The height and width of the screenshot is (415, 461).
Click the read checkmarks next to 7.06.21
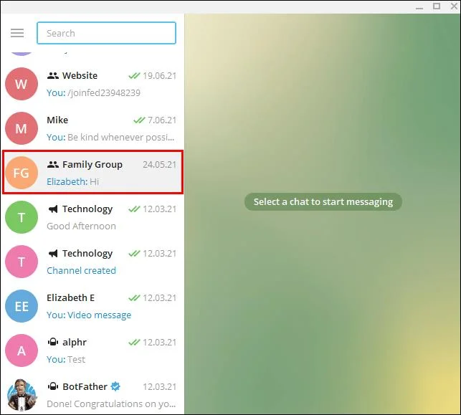[x=139, y=120]
